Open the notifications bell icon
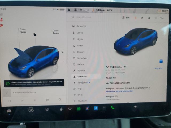Viewport: 171px width, 128px height. (x=149, y=18)
